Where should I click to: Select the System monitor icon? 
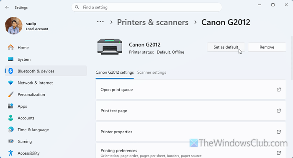[10, 60]
